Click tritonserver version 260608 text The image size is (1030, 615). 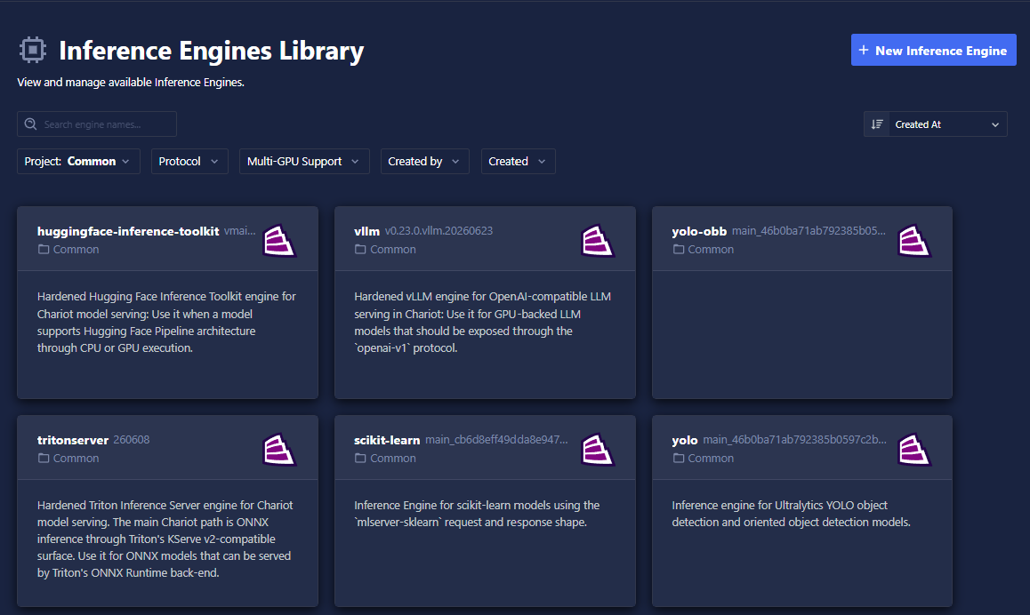(x=132, y=440)
